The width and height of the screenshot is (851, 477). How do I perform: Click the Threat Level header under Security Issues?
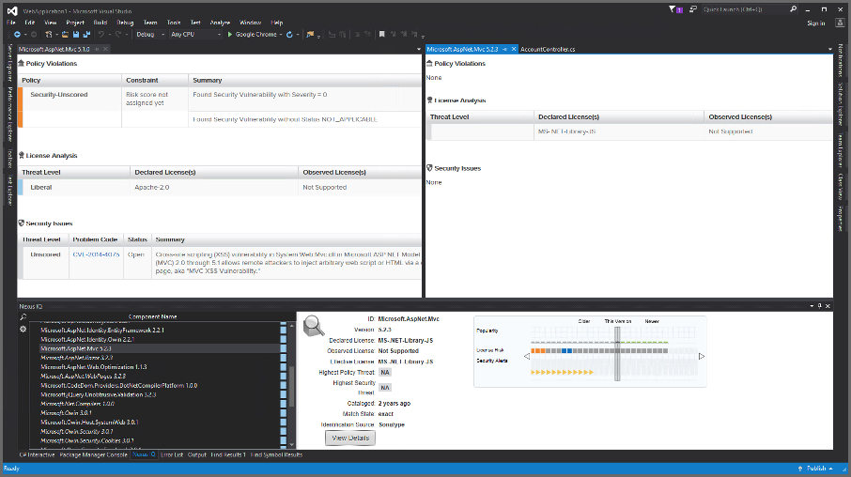[41, 239]
